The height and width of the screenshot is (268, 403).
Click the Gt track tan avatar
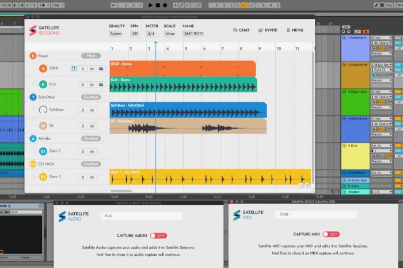[43, 126]
